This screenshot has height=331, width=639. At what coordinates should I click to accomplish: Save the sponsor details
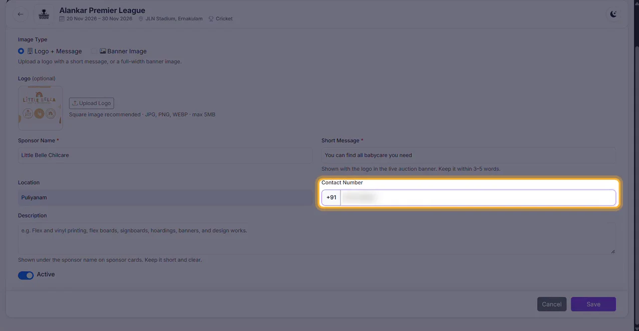(x=594, y=304)
